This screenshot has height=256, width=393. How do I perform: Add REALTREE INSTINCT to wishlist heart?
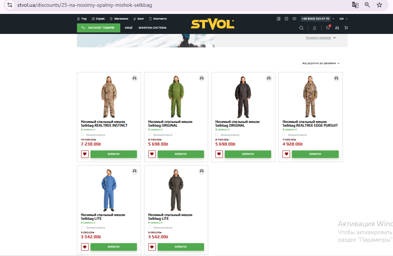[85, 154]
